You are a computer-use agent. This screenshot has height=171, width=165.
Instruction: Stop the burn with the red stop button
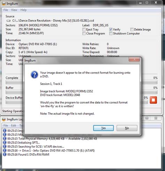coord(153,100)
